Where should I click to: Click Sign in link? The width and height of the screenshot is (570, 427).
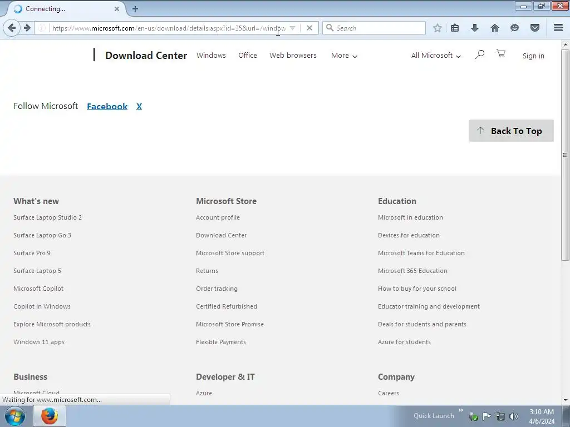click(x=533, y=56)
